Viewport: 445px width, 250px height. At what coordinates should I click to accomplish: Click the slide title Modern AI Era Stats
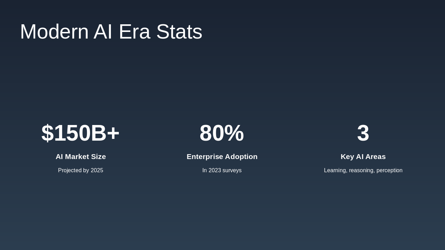click(111, 32)
